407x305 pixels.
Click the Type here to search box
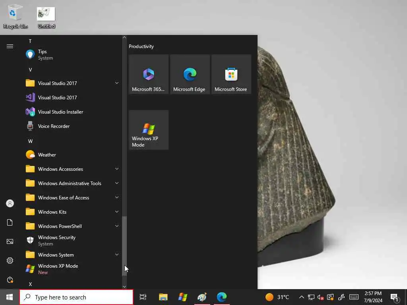[x=76, y=297]
